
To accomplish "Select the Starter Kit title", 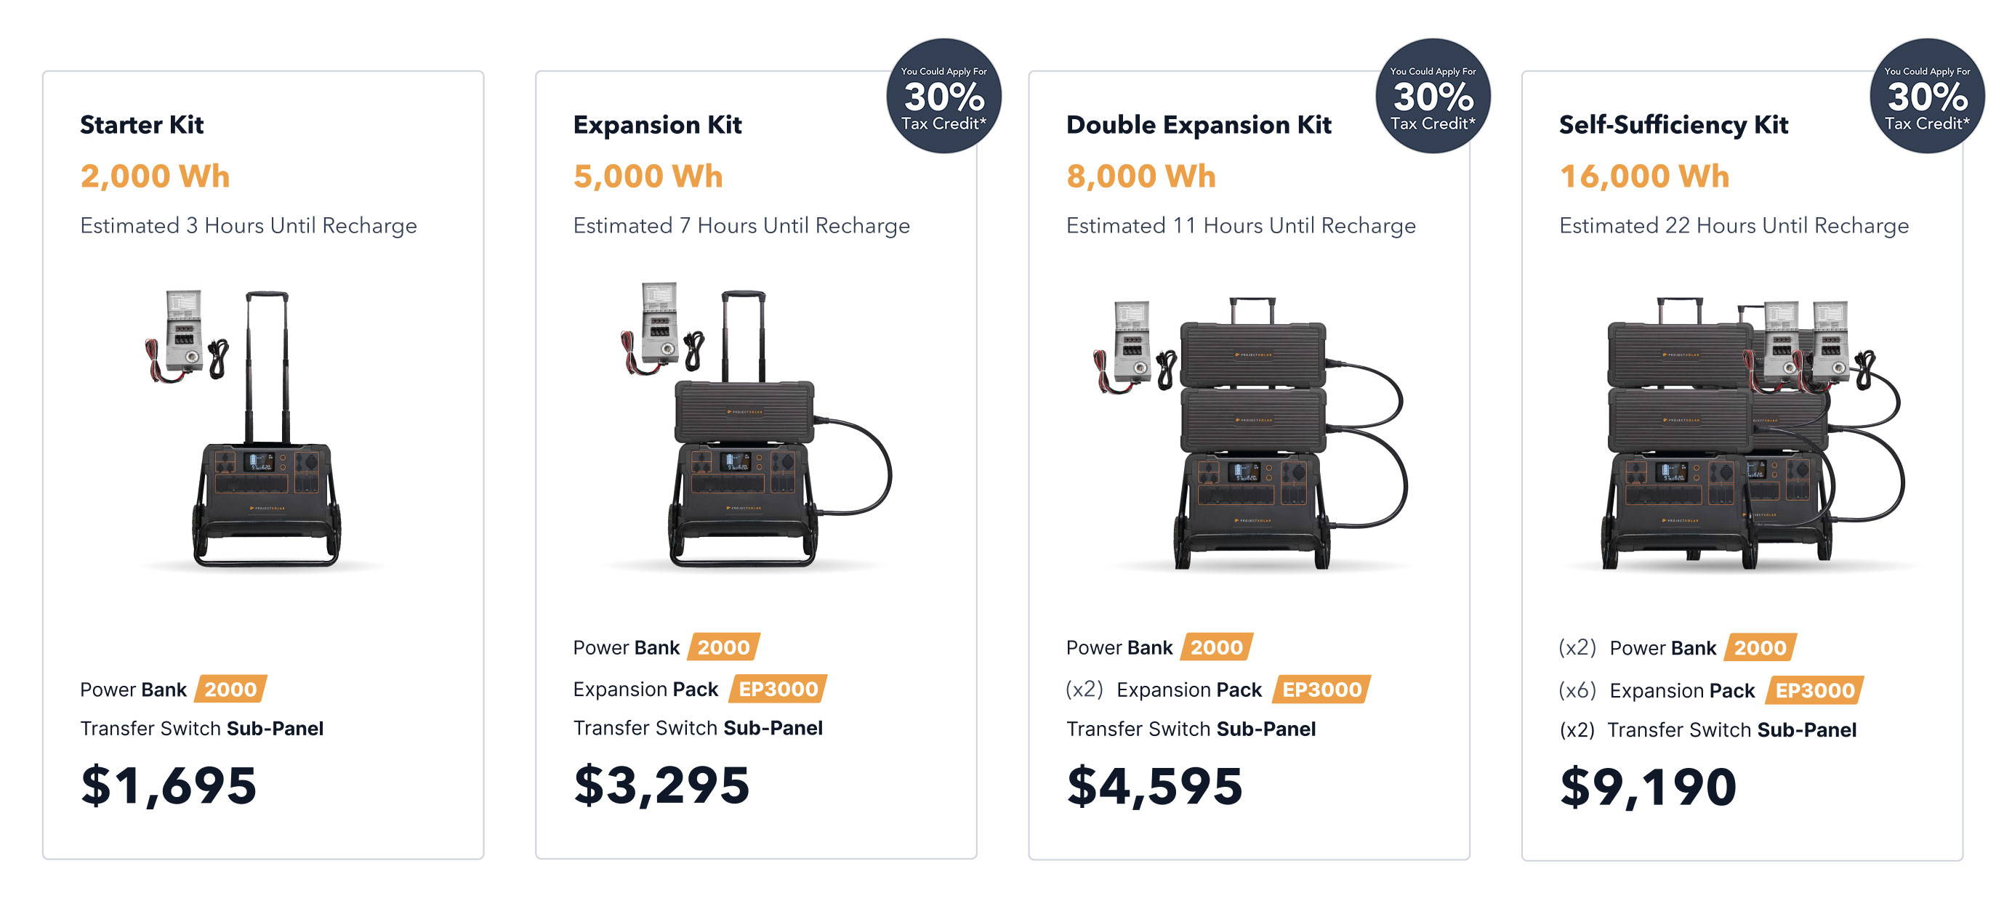I will click(x=142, y=124).
